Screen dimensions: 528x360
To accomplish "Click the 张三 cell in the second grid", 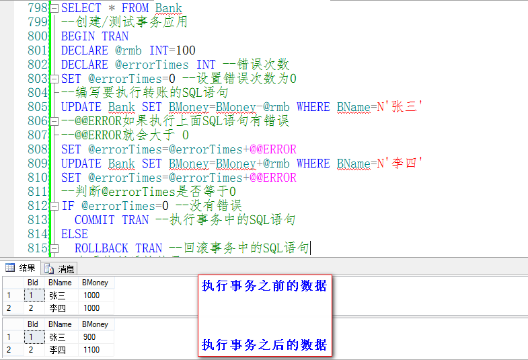I will pyautogui.click(x=58, y=337).
